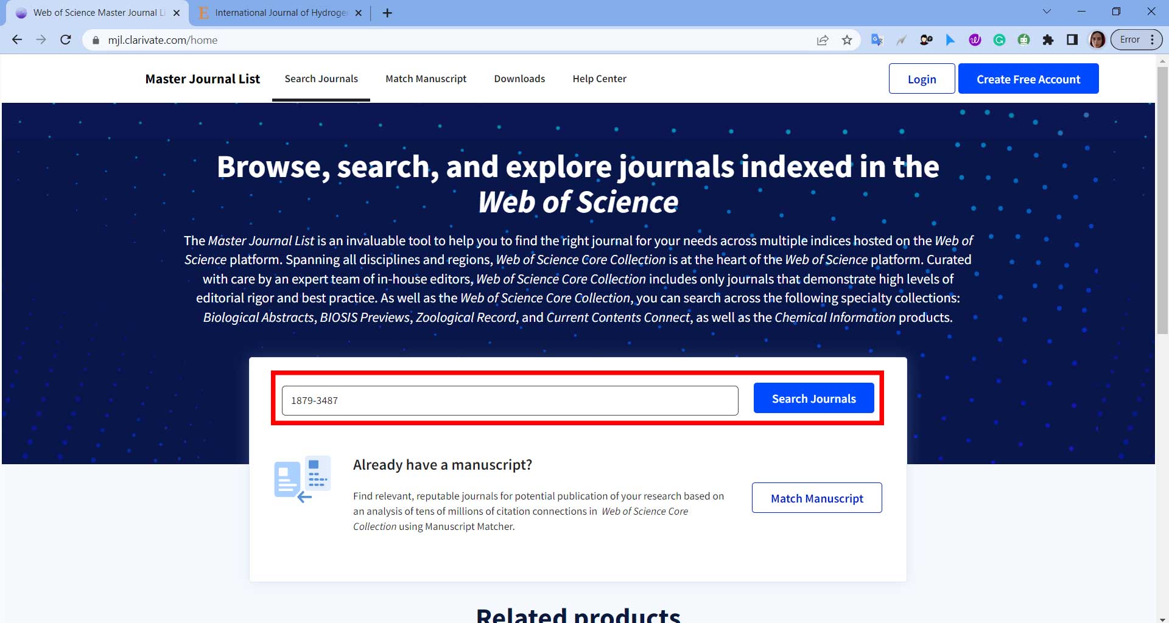Image resolution: width=1169 pixels, height=623 pixels.
Task: Open the Help Center
Action: point(599,79)
